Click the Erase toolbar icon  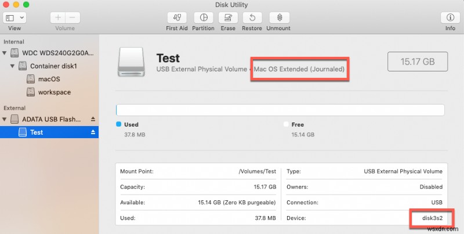[x=229, y=17]
